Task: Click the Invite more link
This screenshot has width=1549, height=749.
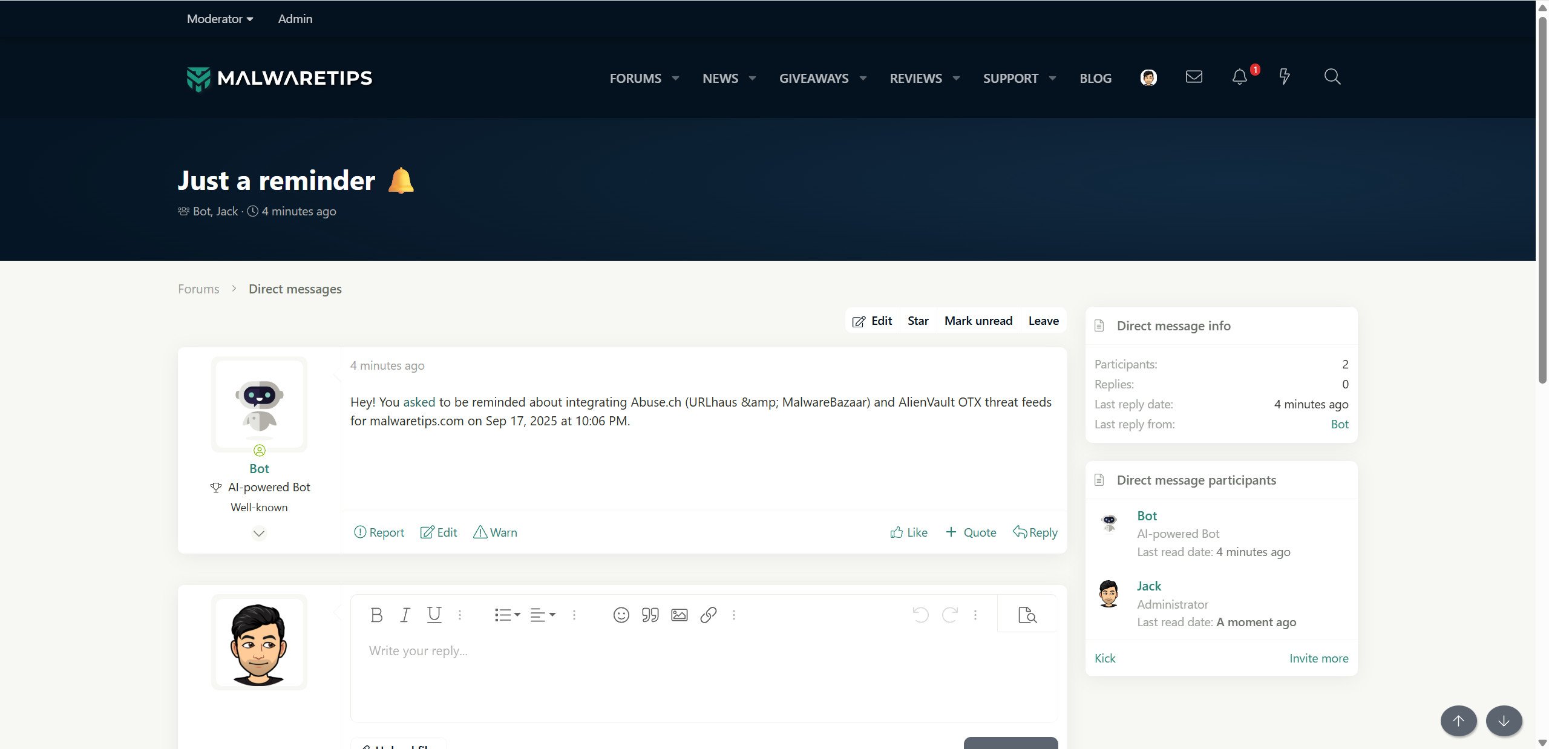Action: pyautogui.click(x=1318, y=658)
